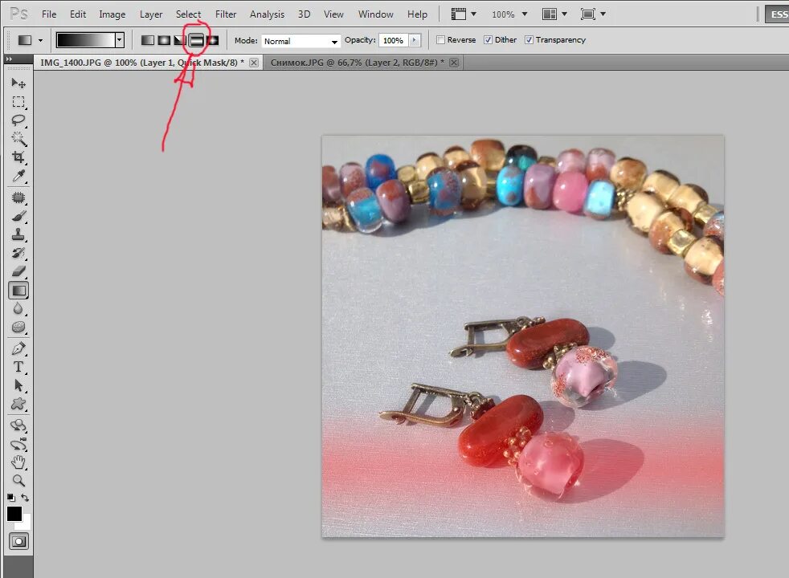Select the Lasso tool
Image resolution: width=789 pixels, height=578 pixels.
click(x=18, y=120)
